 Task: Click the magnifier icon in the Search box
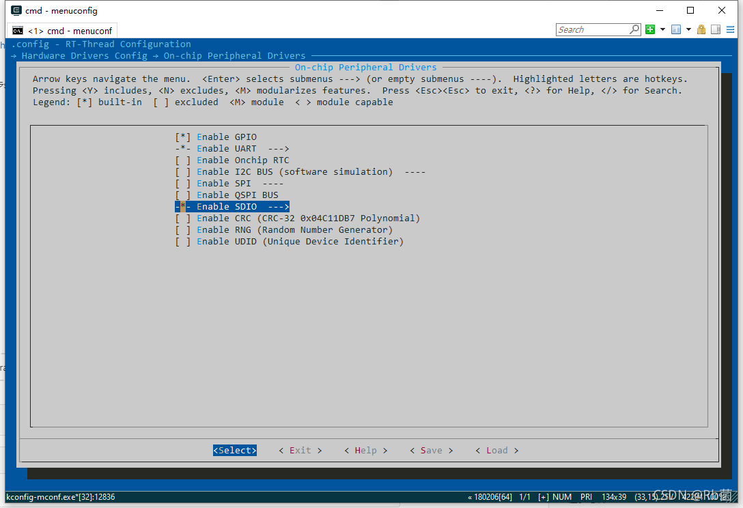[634, 29]
